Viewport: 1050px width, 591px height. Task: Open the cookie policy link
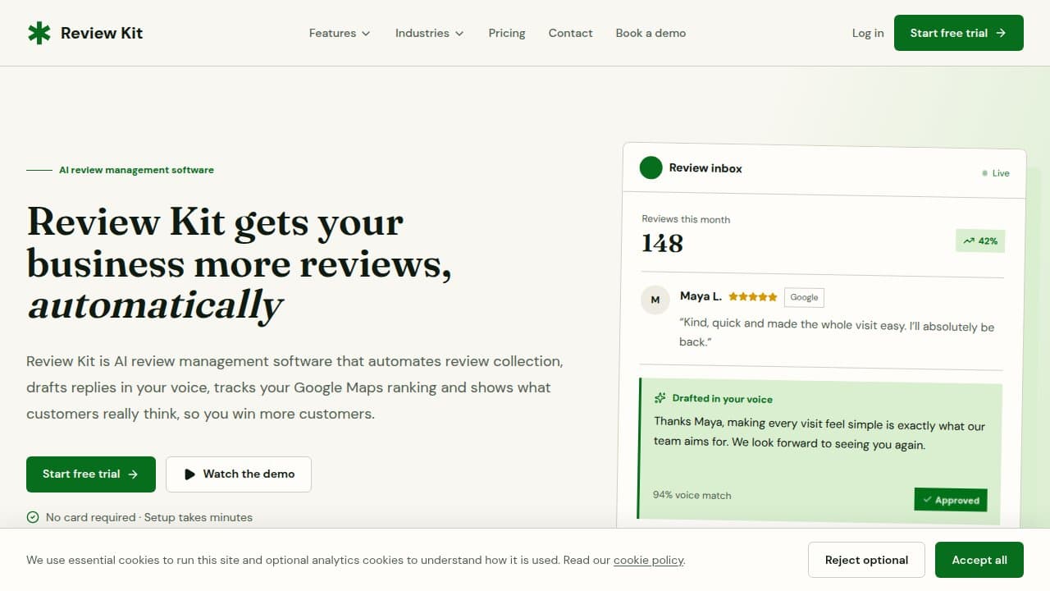pyautogui.click(x=649, y=560)
